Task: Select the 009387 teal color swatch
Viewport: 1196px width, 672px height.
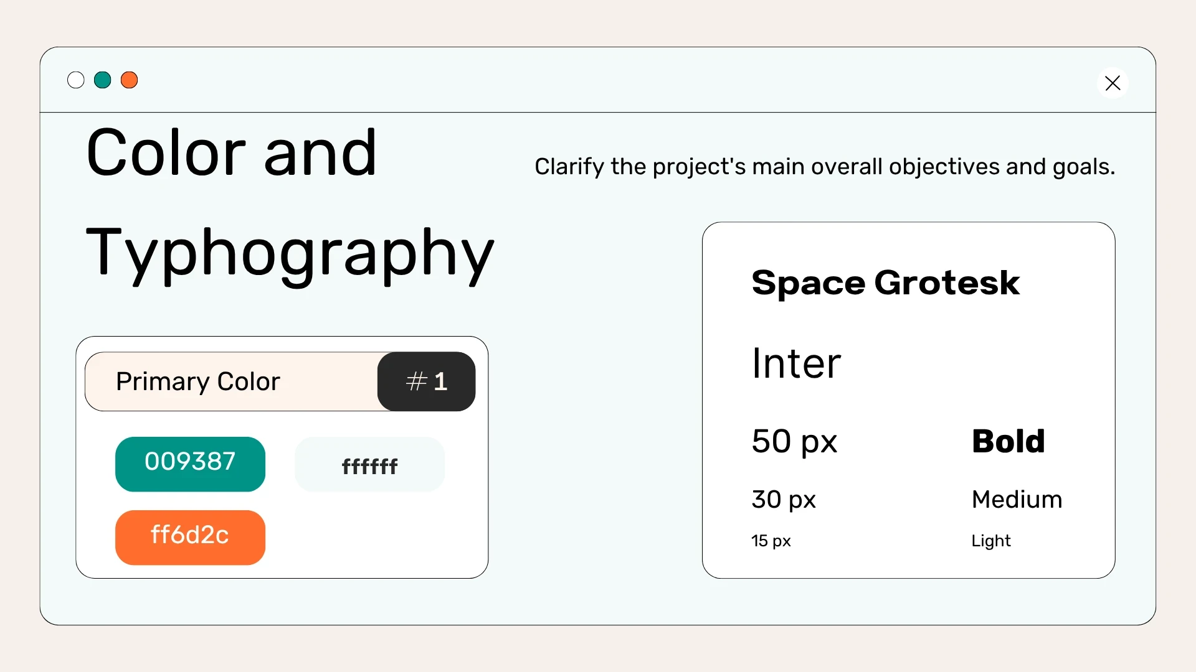Action: coord(190,464)
